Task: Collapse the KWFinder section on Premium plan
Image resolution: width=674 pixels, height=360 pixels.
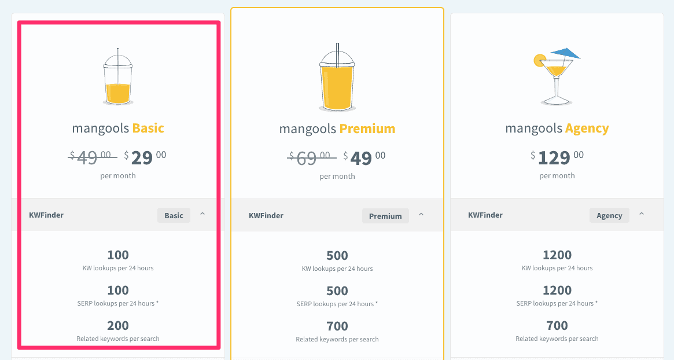Action: tap(422, 214)
